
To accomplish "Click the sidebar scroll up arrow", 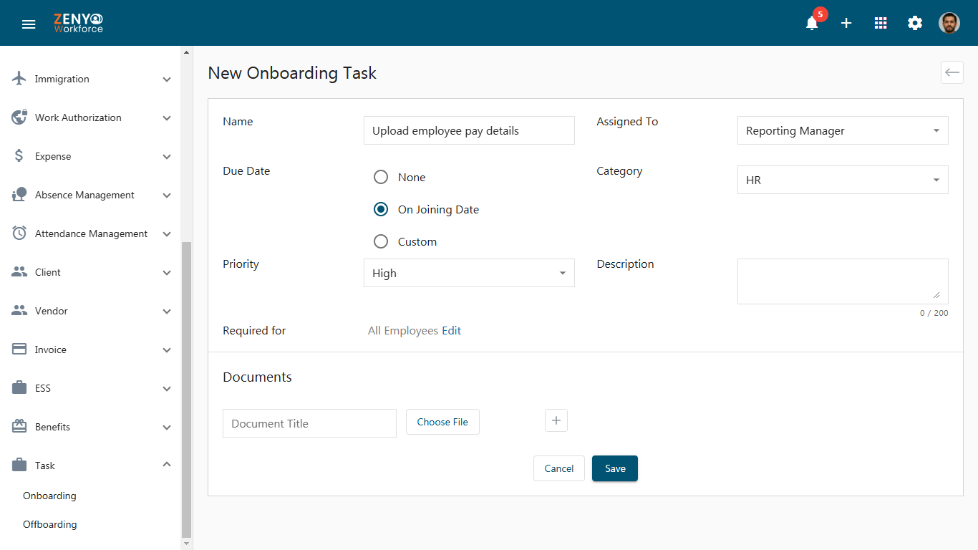I will (x=187, y=52).
